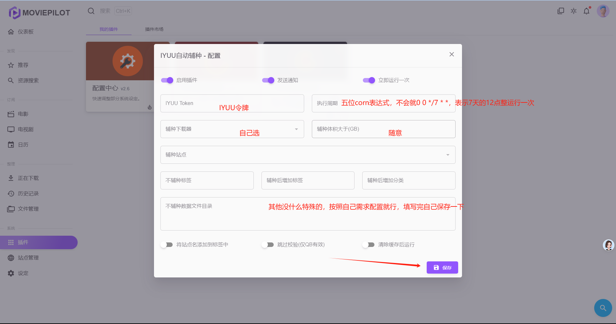Switch to the 插件市场 tab

(154, 29)
